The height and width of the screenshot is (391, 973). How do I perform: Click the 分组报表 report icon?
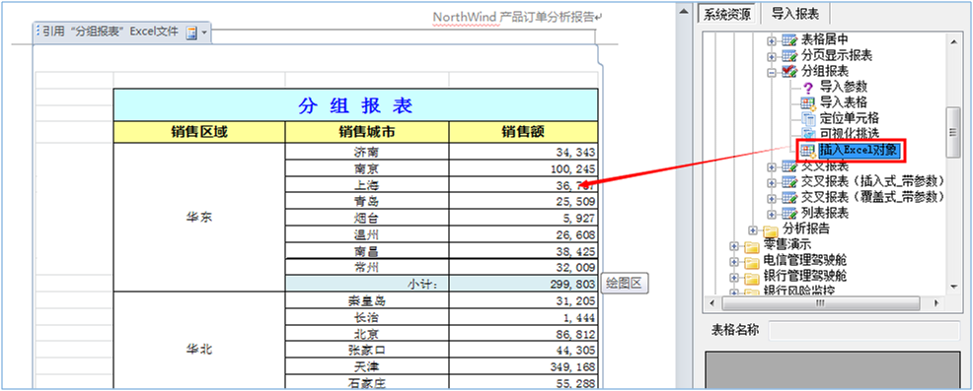point(789,72)
